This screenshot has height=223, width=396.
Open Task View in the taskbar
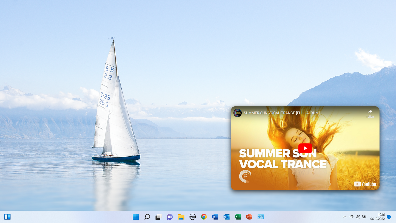[x=158, y=217]
